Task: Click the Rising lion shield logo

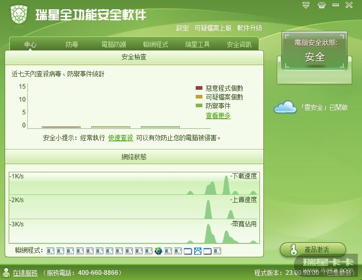Action: tap(19, 14)
